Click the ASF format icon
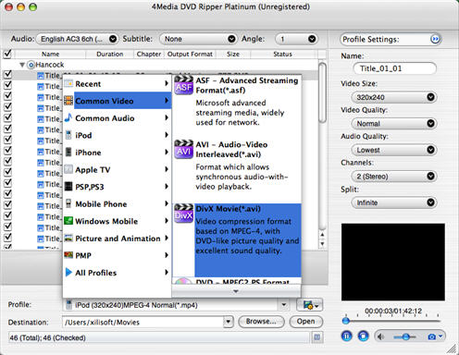The image size is (459, 355). click(184, 85)
